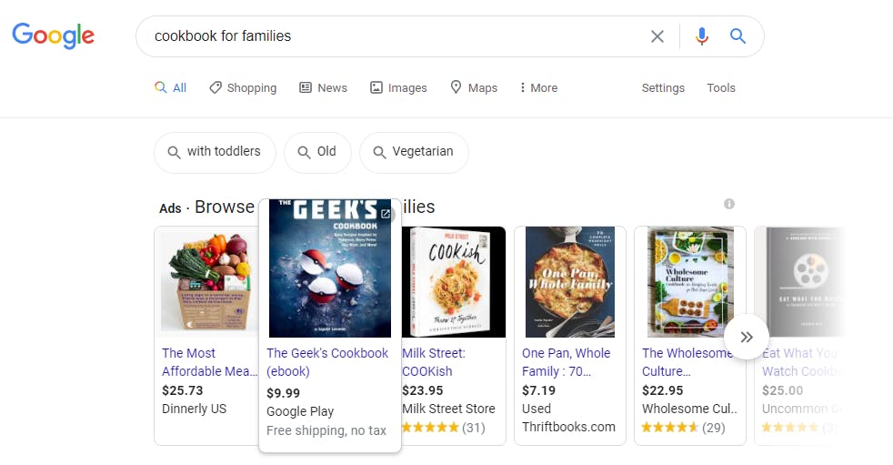Open the search Tools options

pyautogui.click(x=721, y=87)
